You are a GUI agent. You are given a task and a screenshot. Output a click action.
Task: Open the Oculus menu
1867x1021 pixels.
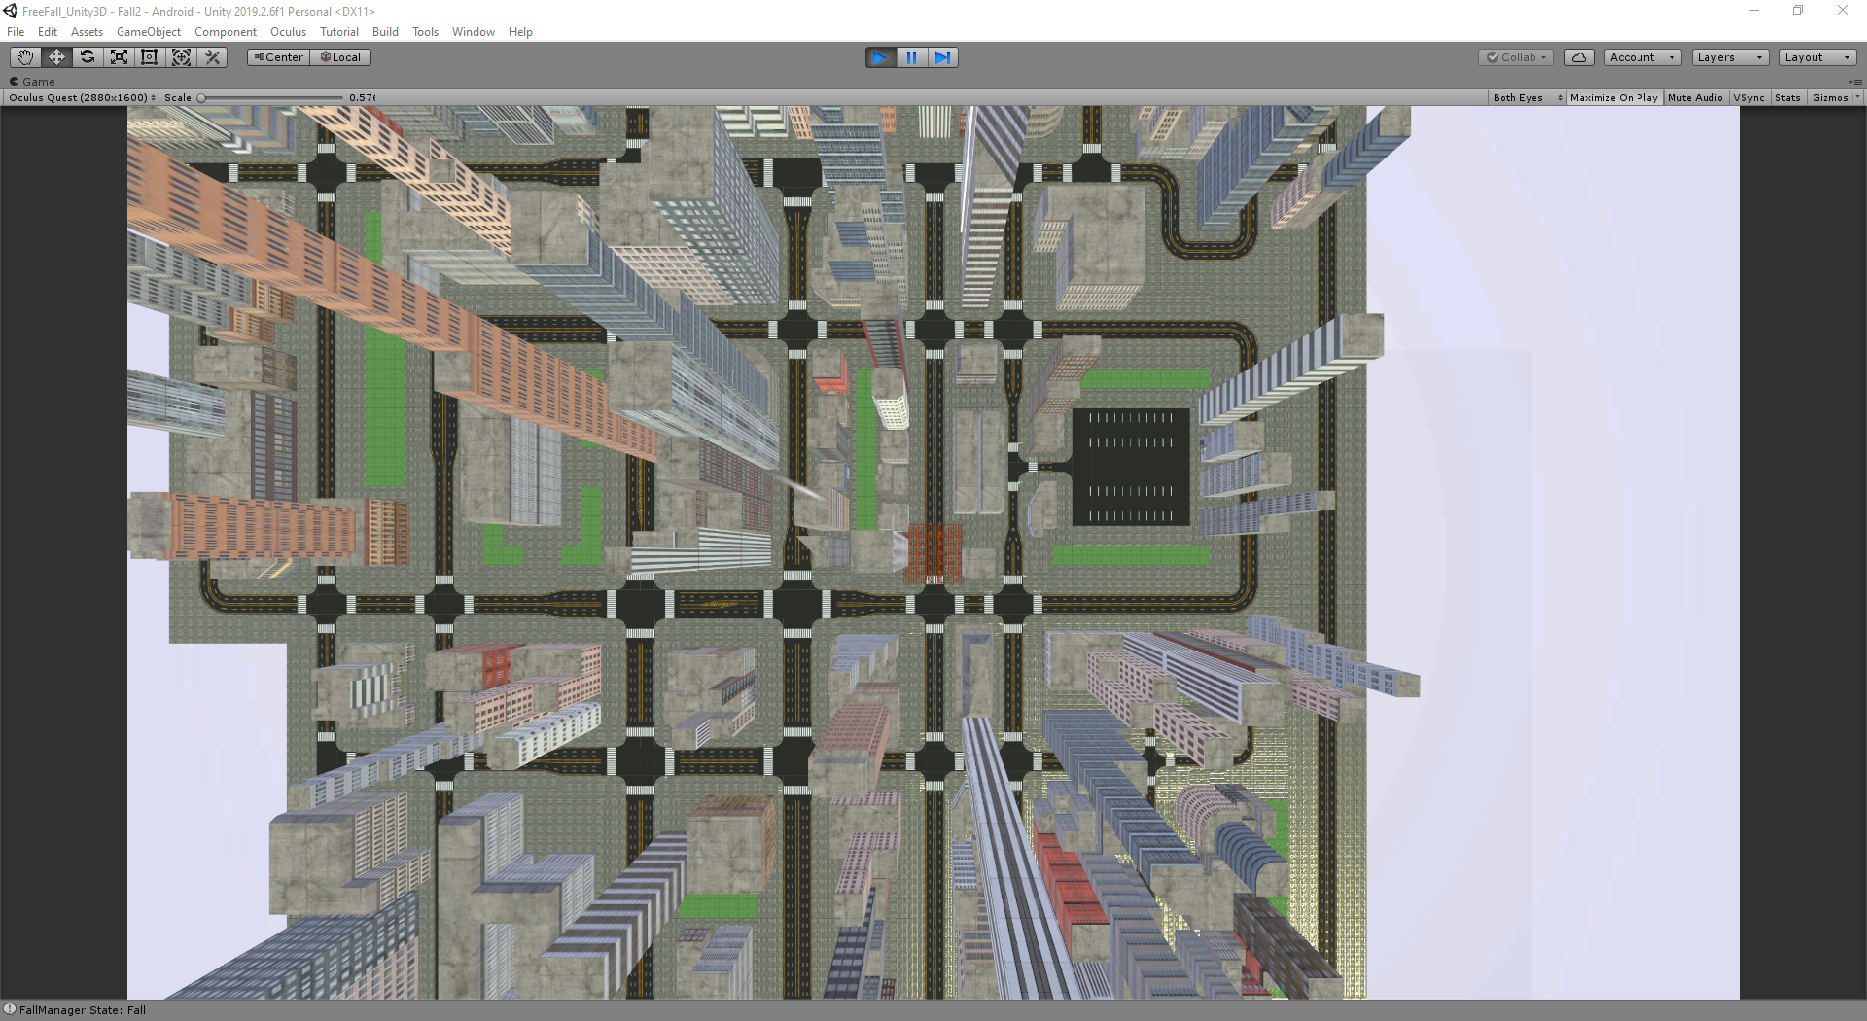[288, 32]
